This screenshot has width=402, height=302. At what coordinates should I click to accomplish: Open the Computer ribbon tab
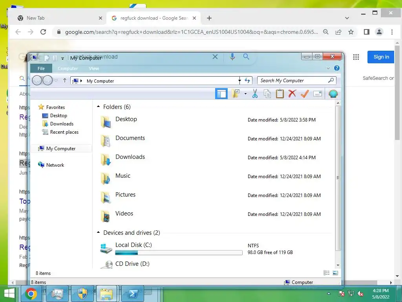click(68, 68)
